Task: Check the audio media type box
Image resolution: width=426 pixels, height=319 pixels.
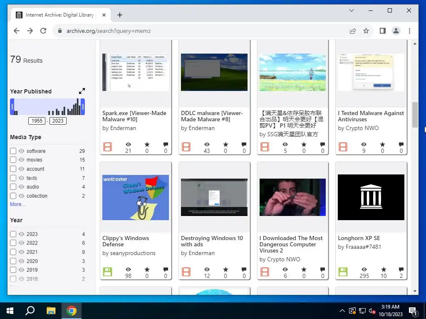Action: 13,186
